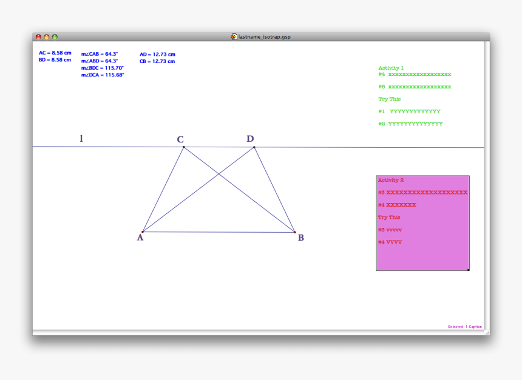Click the Try This heading in Activity 1

coord(389,99)
